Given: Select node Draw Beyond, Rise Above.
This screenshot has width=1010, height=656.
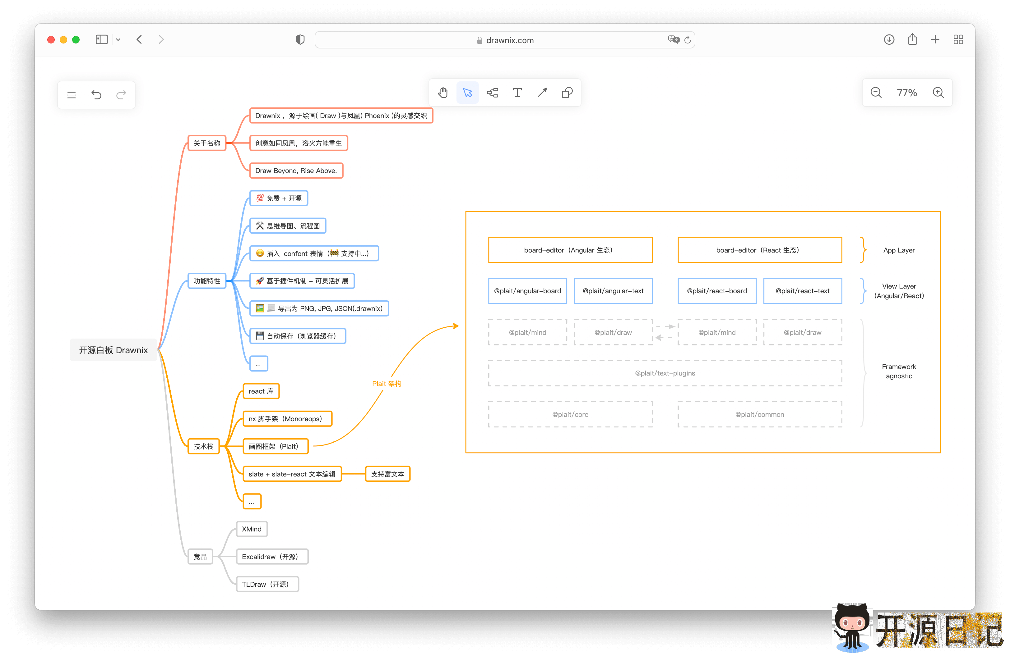Looking at the screenshot, I should 296,171.
